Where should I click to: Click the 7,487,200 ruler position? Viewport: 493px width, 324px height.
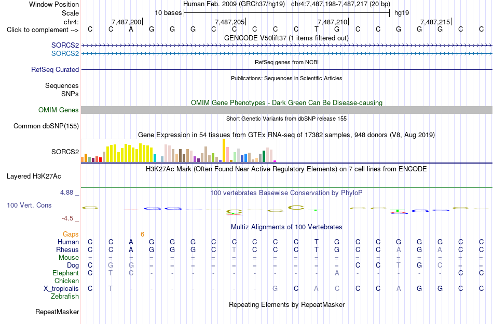[127, 22]
